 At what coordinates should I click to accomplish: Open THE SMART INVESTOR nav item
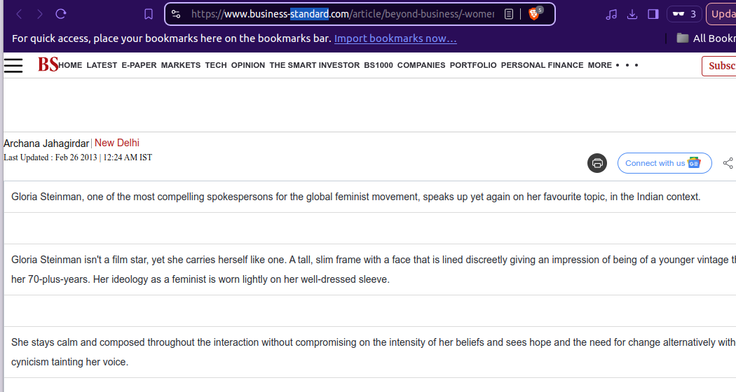[315, 65]
